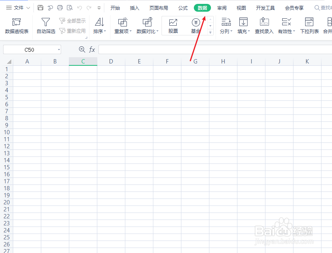Switch to the 公式 tab
The width and height of the screenshot is (332, 253).
click(x=183, y=8)
